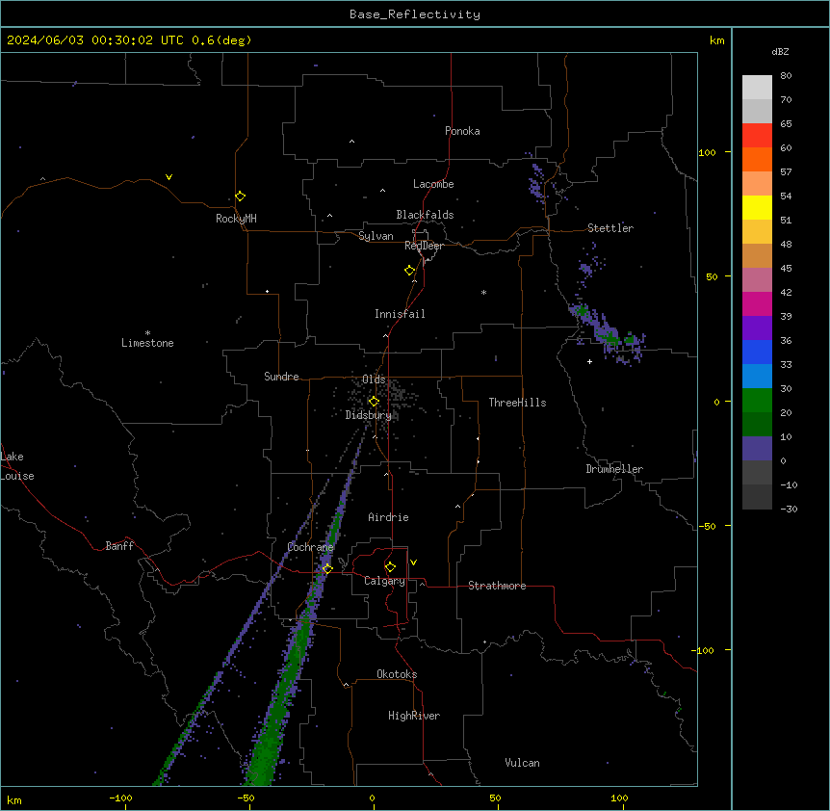This screenshot has height=811, width=830.
Task: Click the Banff label
Action: tap(119, 546)
